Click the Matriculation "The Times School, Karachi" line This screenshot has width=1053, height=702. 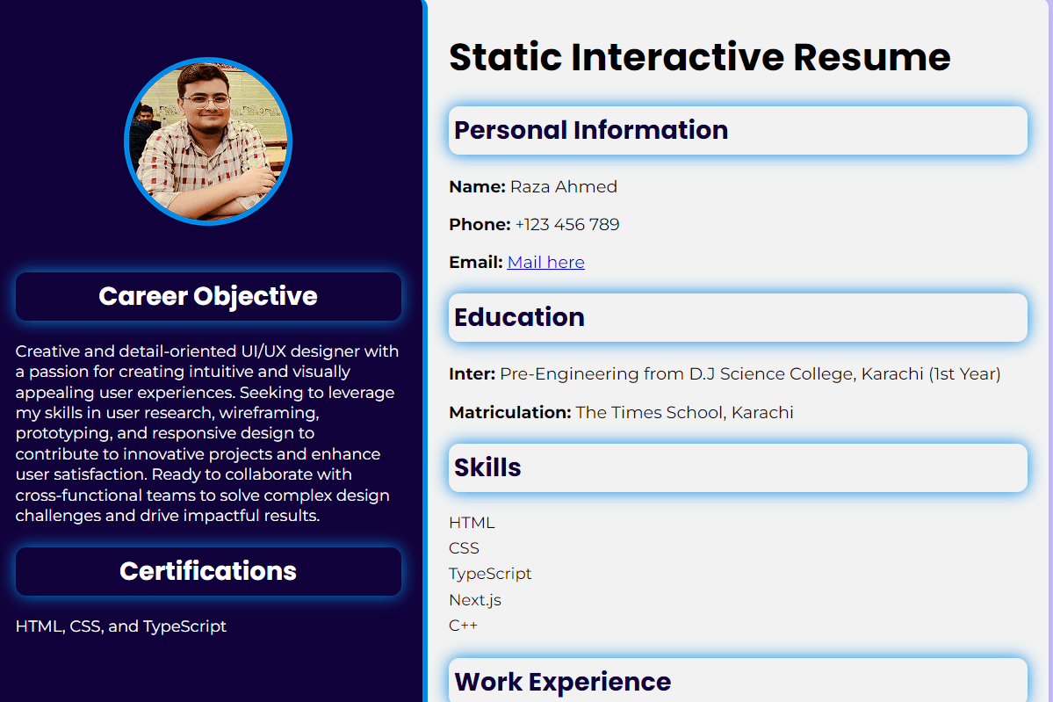coord(621,412)
